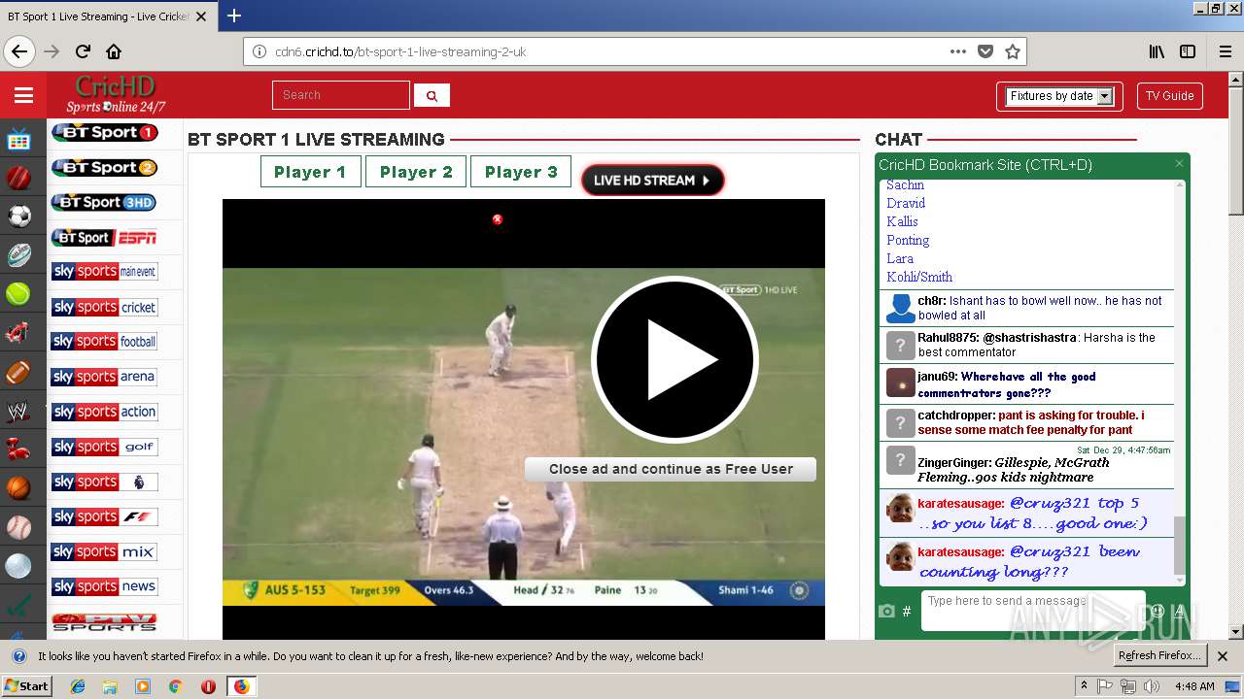Open the BT Sport ESPN channel
This screenshot has height=699, width=1244.
[104, 237]
